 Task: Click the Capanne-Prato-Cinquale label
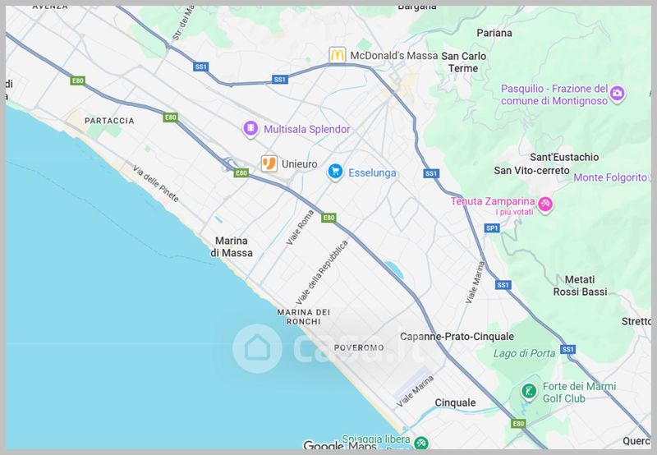point(457,337)
